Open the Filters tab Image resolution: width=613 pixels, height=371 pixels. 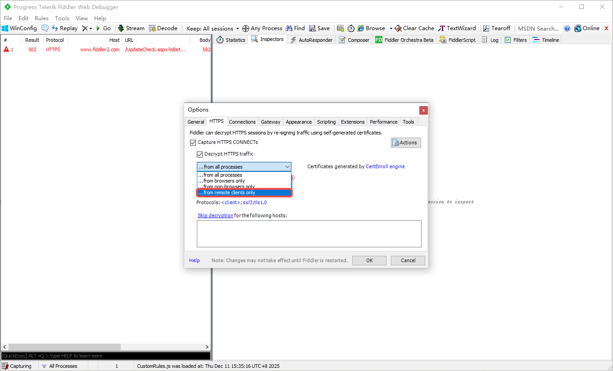[x=516, y=40]
